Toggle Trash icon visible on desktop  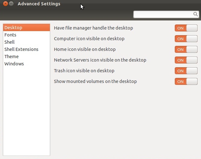[x=186, y=71]
